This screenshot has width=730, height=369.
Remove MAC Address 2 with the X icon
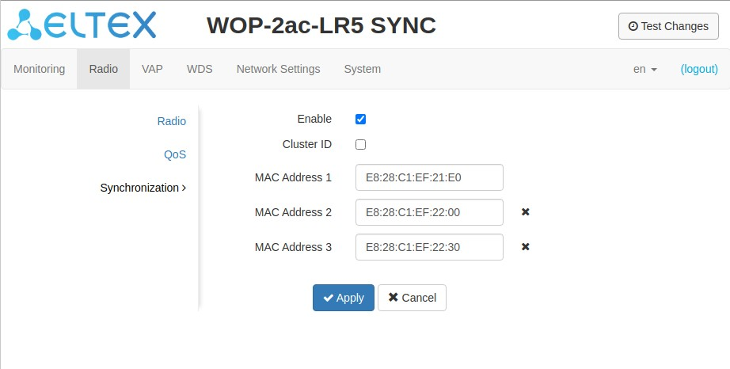click(525, 212)
